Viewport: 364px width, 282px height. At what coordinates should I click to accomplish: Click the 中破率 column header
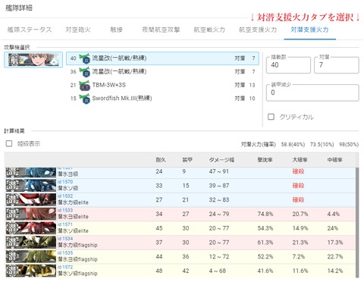(334, 160)
